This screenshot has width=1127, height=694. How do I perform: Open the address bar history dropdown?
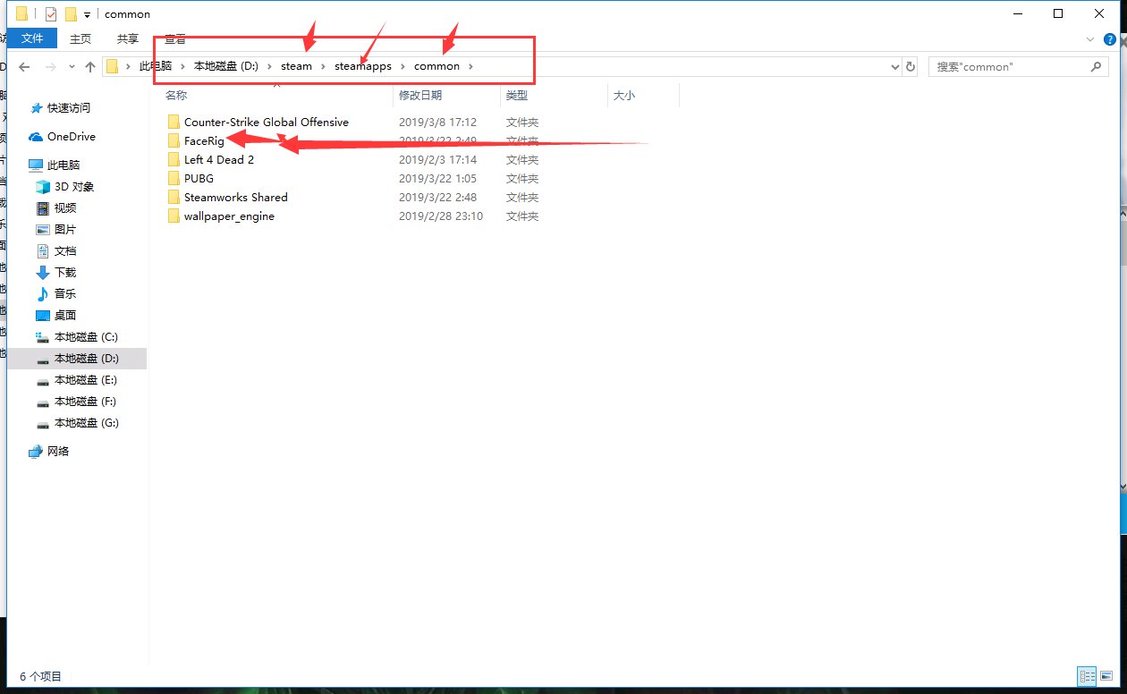[895, 67]
